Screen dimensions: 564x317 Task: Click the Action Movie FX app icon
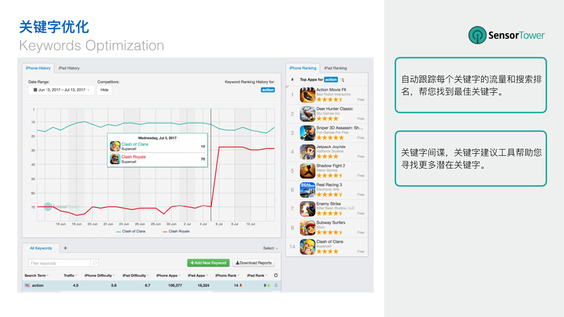[307, 95]
